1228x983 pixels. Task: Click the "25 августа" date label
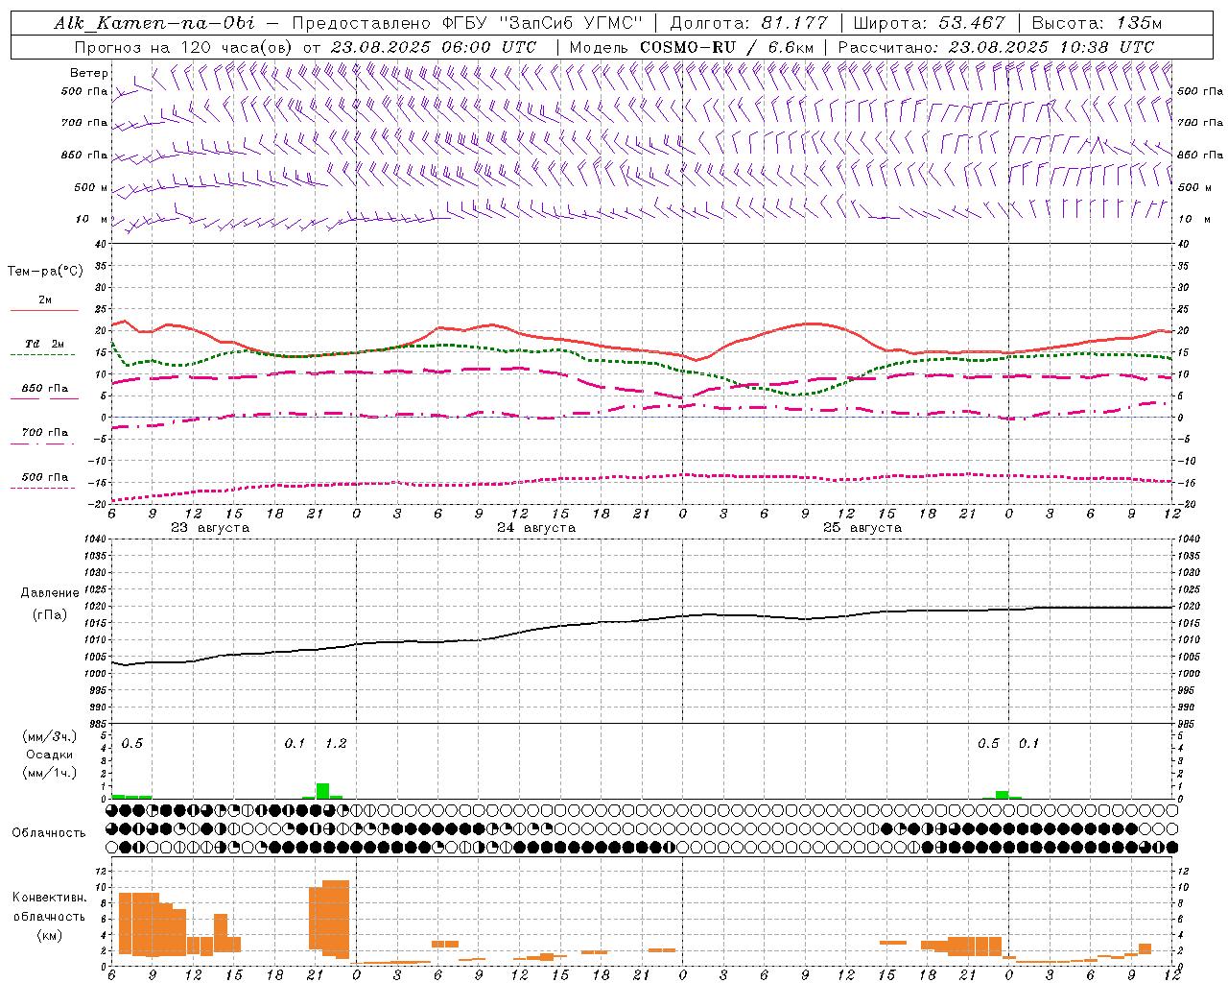tap(862, 528)
